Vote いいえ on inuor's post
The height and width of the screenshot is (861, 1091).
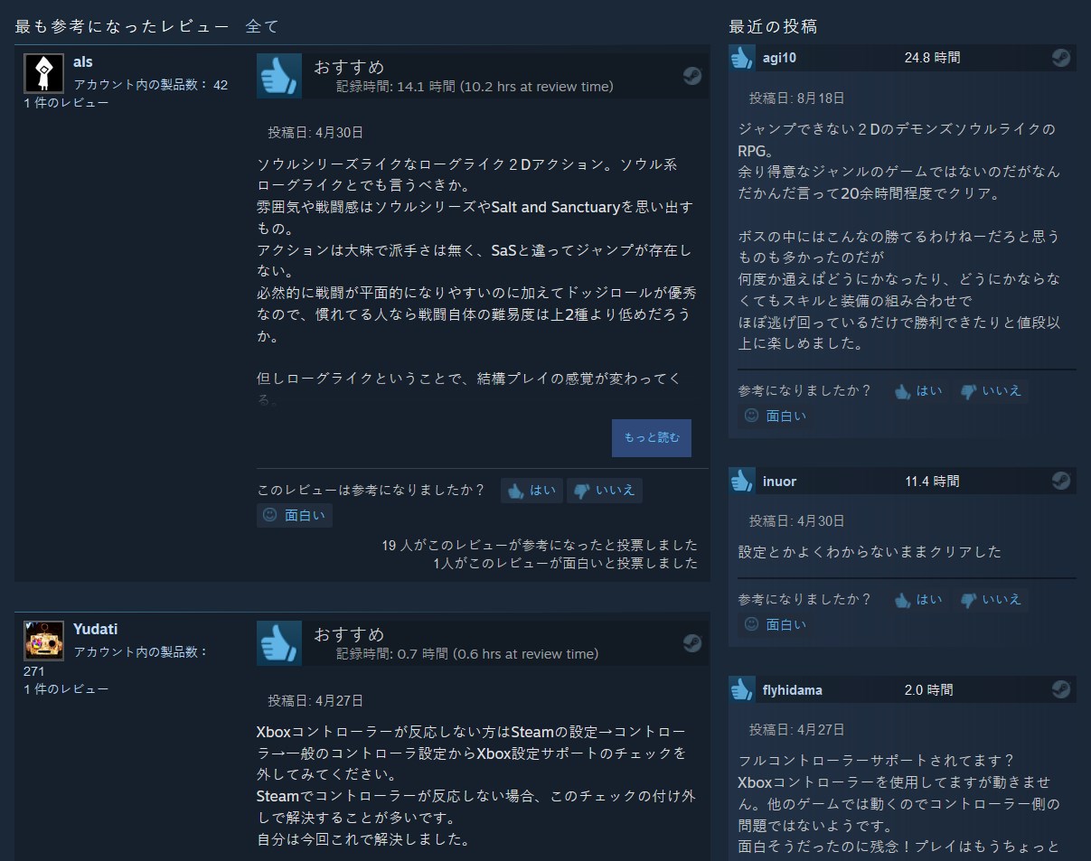tap(991, 600)
